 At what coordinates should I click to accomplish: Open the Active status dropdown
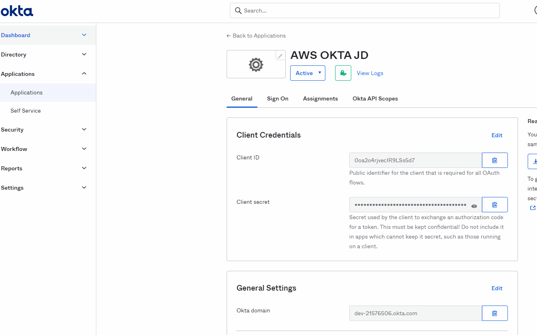(x=308, y=73)
